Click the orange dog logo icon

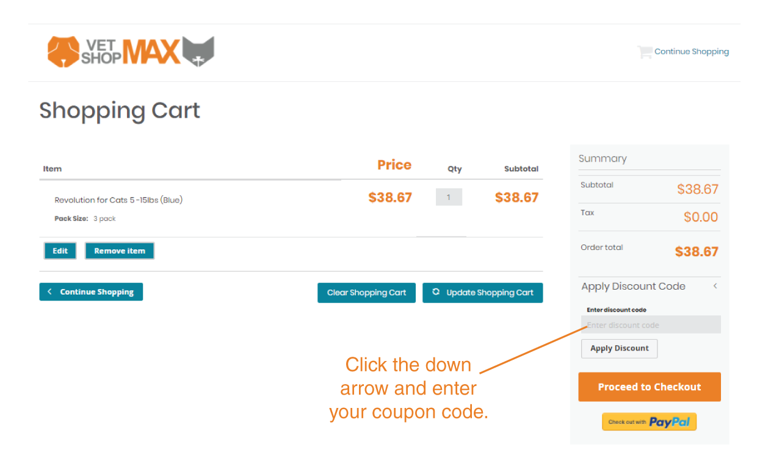coord(63,52)
